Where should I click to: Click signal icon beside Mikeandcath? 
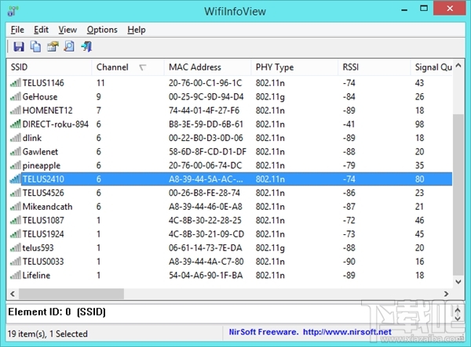[16, 207]
